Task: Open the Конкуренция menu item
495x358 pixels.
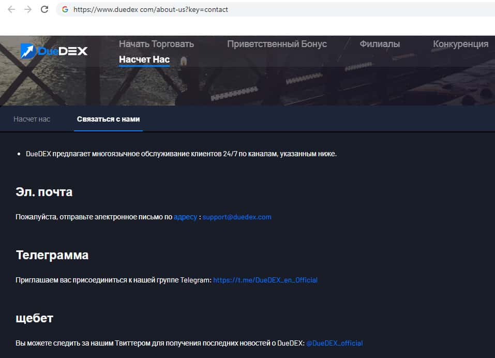Action: 460,44
